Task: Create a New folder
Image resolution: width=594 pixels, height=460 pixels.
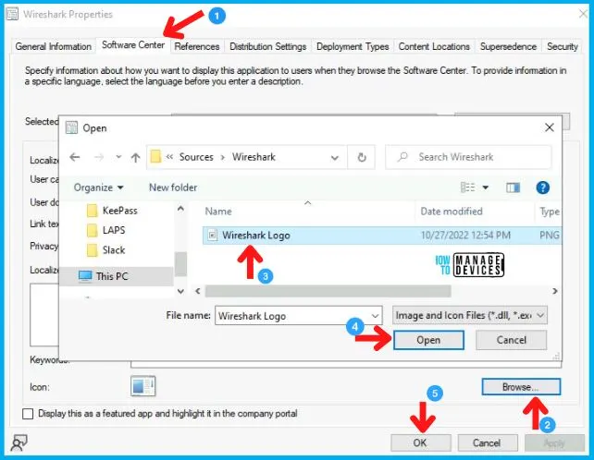Action: coord(173,188)
